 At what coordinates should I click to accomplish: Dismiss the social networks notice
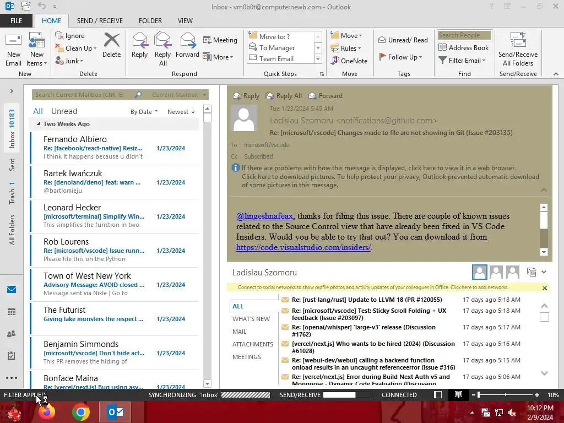(x=545, y=288)
